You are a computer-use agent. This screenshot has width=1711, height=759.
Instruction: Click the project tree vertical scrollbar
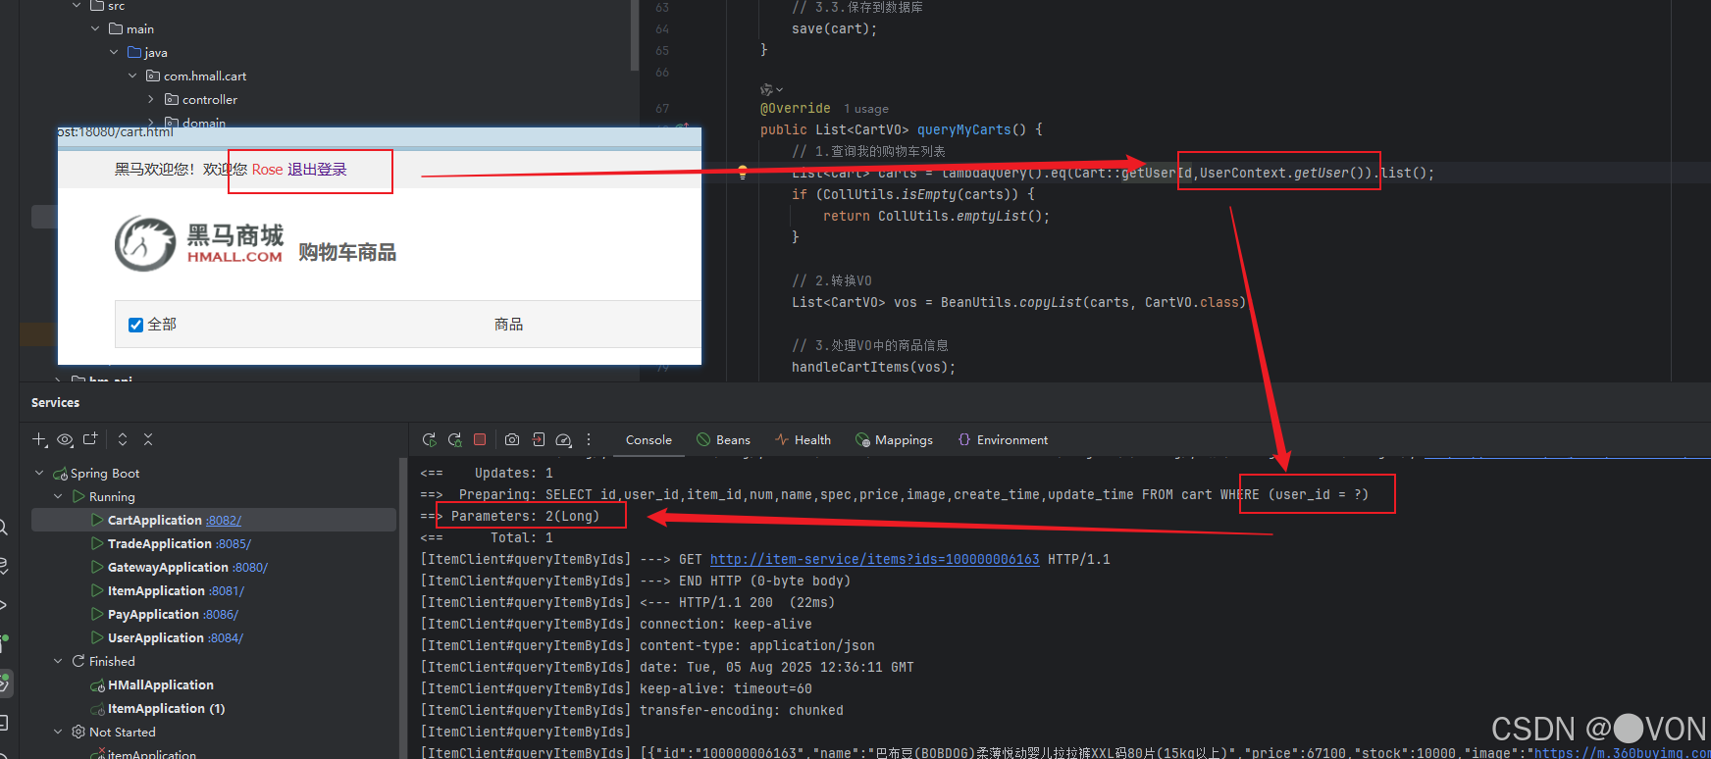coord(634,35)
